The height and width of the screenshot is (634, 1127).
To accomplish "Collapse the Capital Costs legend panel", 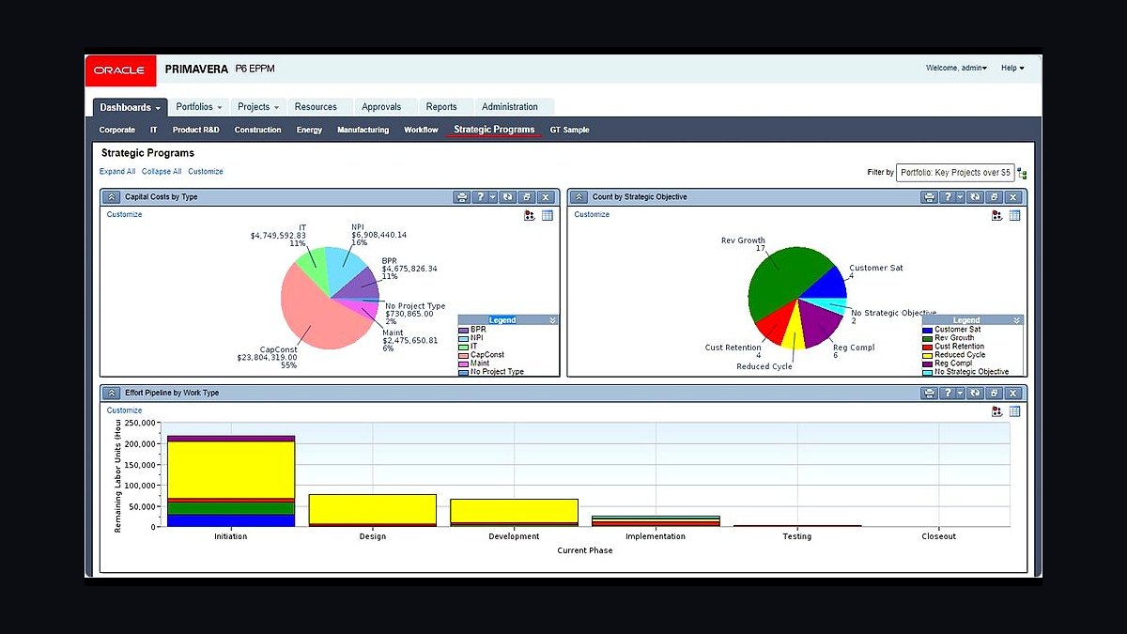I will click(x=552, y=320).
